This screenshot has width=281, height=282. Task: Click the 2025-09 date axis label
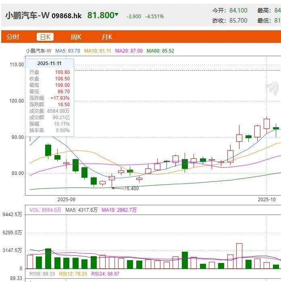point(66,200)
